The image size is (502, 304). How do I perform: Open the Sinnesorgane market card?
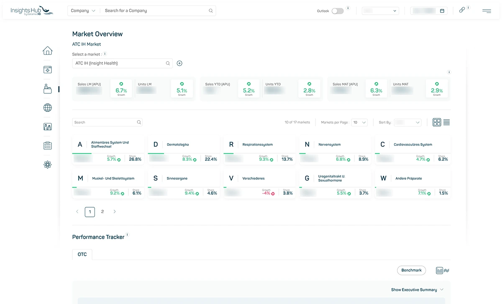[184, 184]
